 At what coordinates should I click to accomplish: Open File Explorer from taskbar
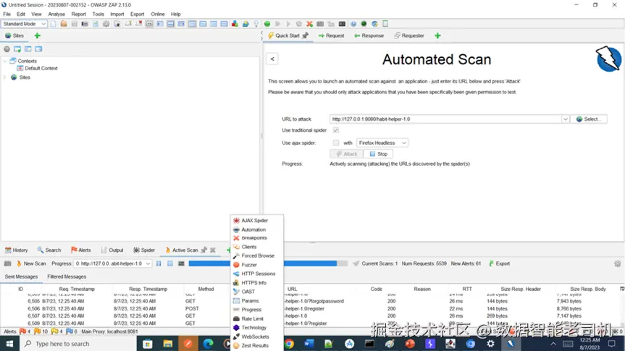click(167, 344)
